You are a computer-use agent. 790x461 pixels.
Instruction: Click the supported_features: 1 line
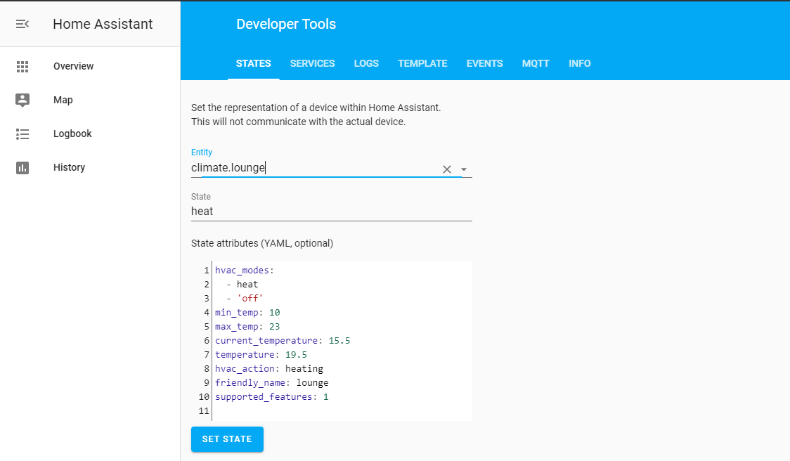271,398
